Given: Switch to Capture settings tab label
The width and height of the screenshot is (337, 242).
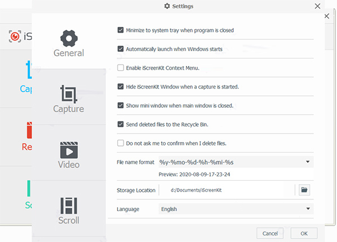Looking at the screenshot, I should tap(69, 109).
